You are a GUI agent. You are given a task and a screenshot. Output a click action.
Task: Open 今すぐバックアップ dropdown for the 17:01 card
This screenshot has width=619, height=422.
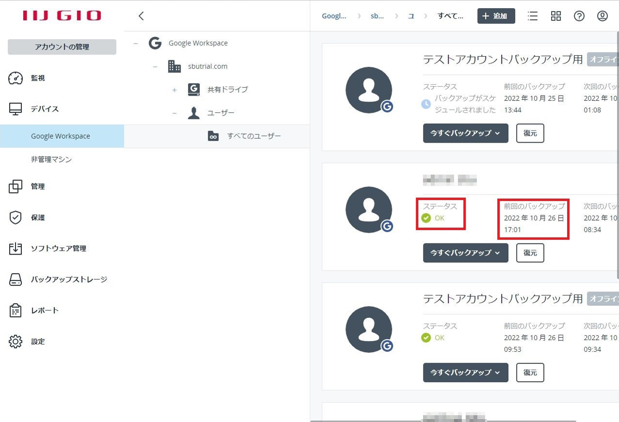[x=466, y=253]
